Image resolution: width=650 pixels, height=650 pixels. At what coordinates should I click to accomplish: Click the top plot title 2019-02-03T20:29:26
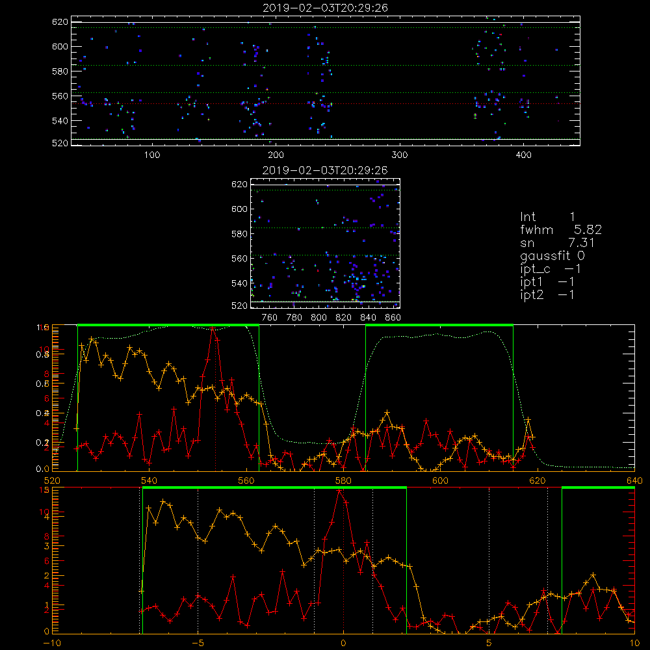326,8
